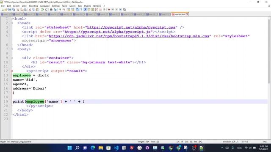Open the Function List toolbar icon
This screenshot has width=271, height=152.
[97, 9]
